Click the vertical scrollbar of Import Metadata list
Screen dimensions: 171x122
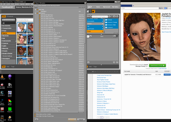coord(85,26)
